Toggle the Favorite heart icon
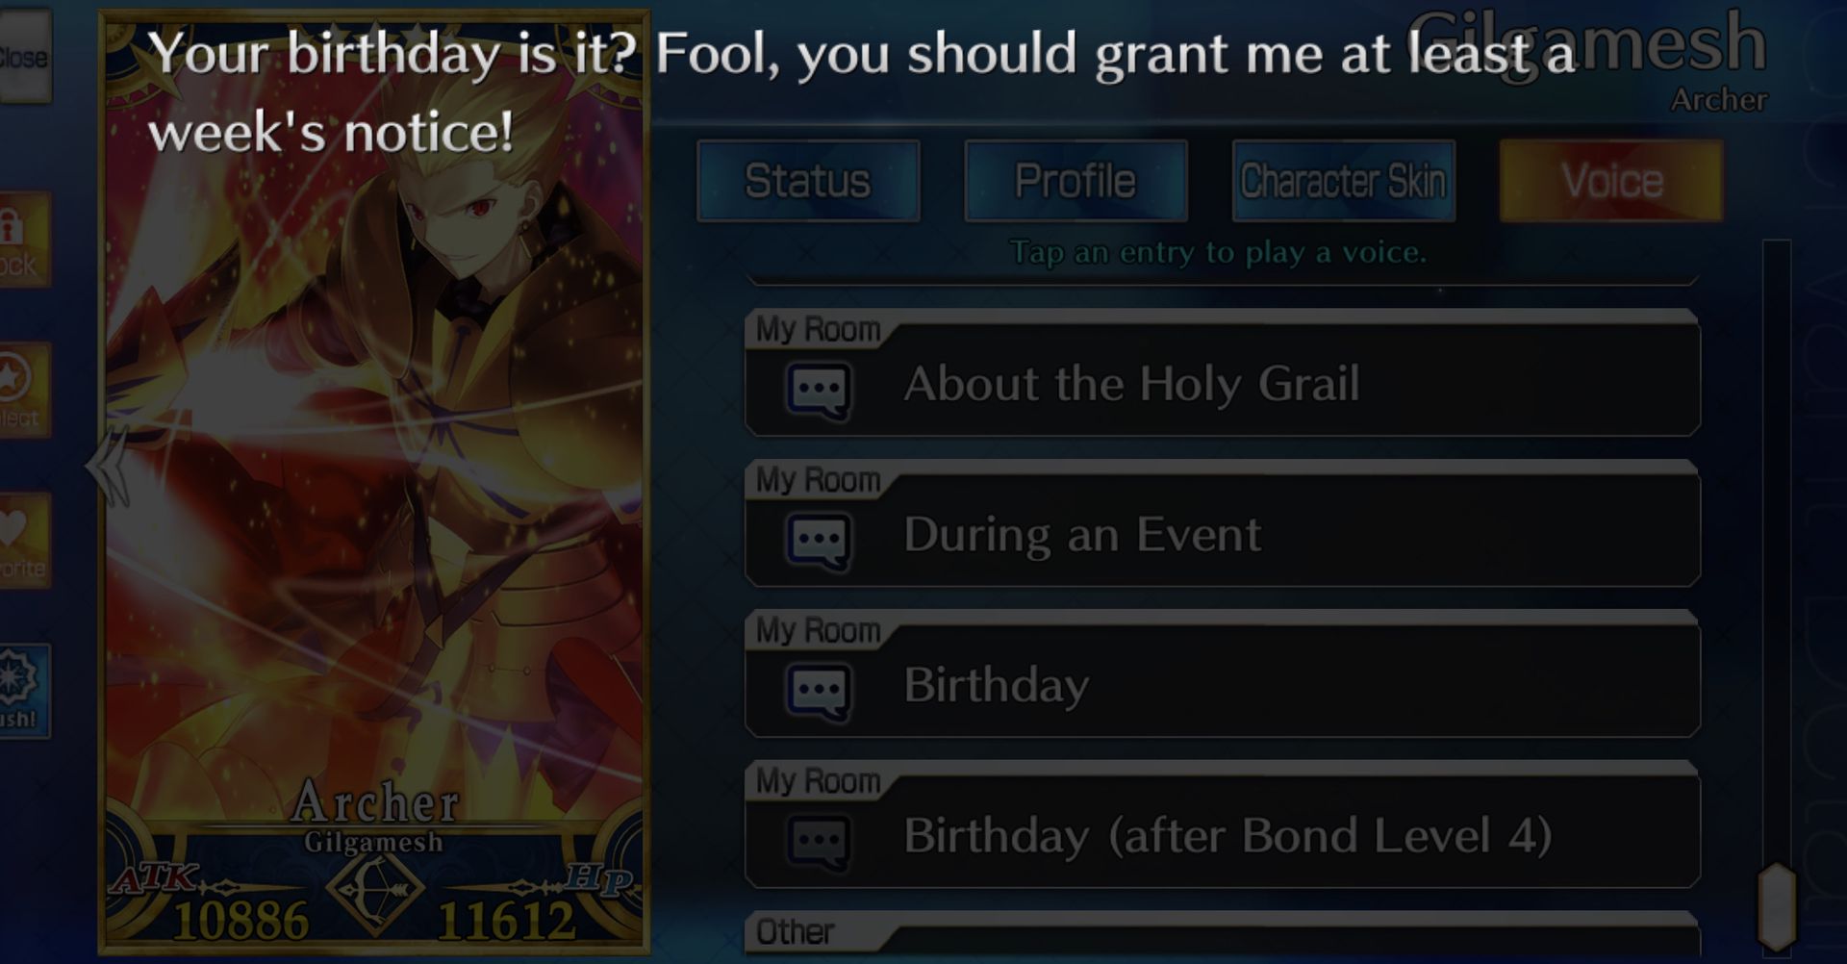The width and height of the screenshot is (1847, 964). pos(23,540)
